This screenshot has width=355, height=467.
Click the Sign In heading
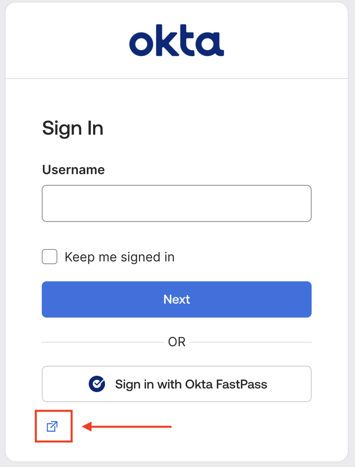point(73,128)
